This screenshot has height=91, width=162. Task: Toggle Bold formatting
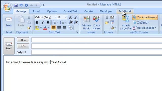point(37,22)
